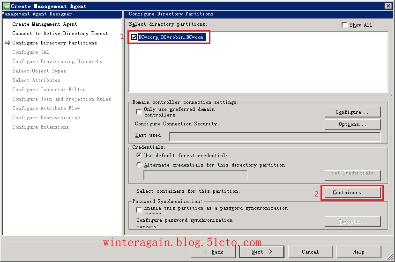395x262 pixels.
Task: Open Configure Deprovisioning step
Action: [x=46, y=118]
